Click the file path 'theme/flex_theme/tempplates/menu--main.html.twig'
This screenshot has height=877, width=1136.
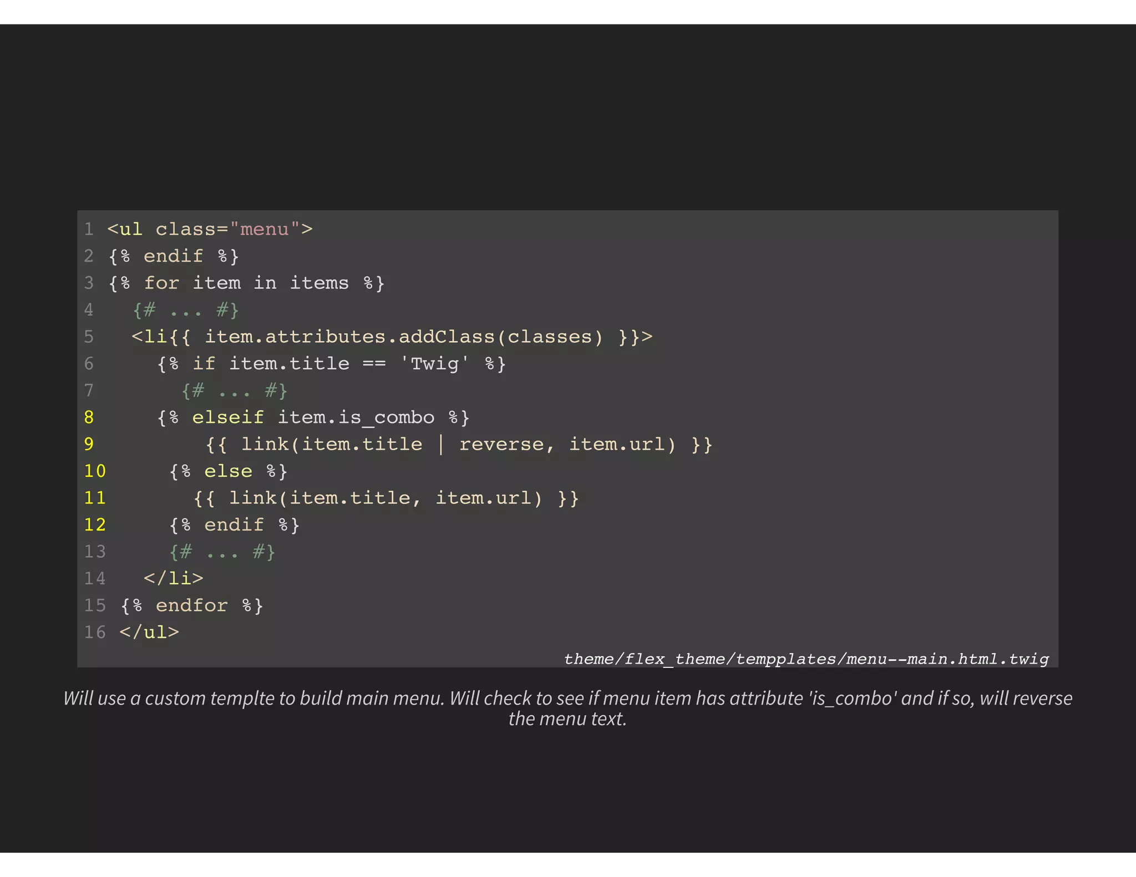coord(807,659)
